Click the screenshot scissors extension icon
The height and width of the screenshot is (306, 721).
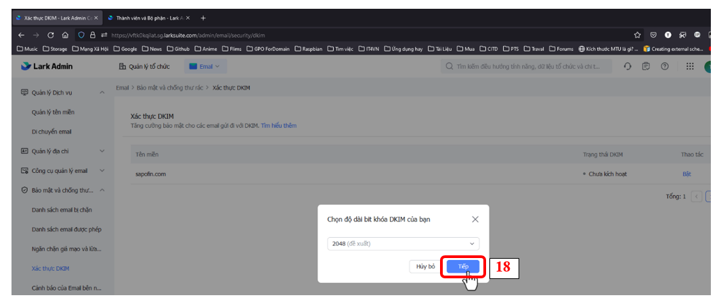[682, 35]
